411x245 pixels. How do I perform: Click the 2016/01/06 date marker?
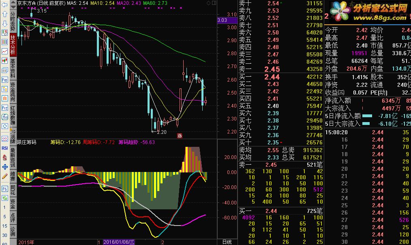(x=119, y=242)
